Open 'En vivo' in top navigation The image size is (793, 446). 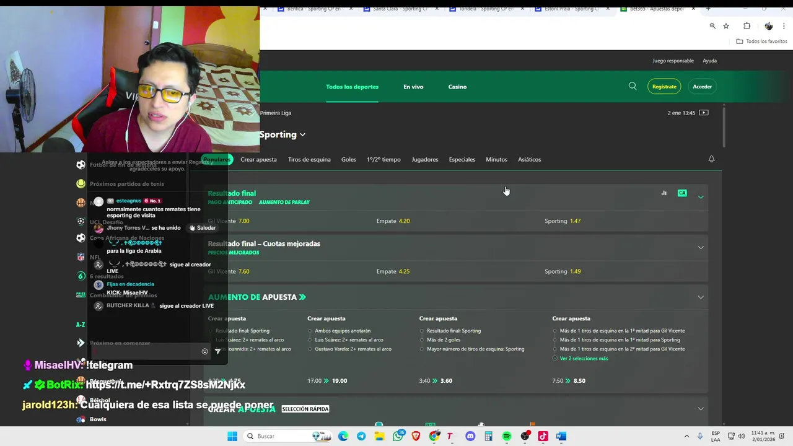[413, 87]
